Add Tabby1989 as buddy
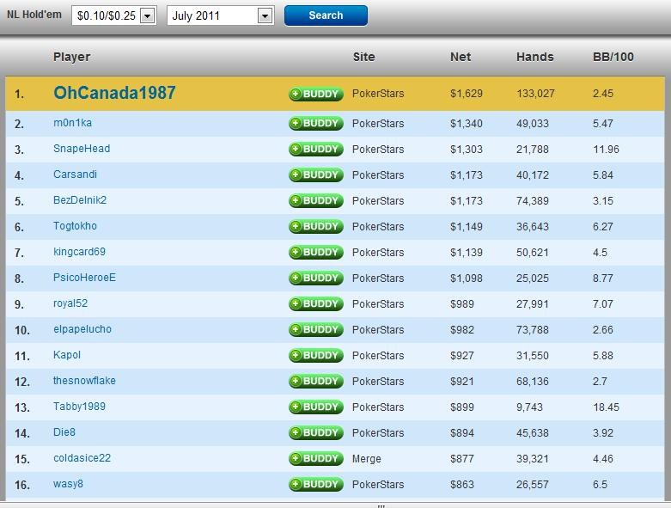This screenshot has height=508, width=671. [x=316, y=407]
